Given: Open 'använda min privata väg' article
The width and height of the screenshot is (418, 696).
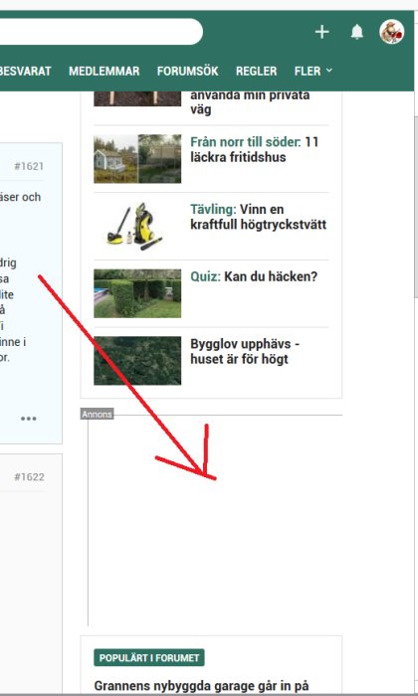Looking at the screenshot, I should pos(250,102).
